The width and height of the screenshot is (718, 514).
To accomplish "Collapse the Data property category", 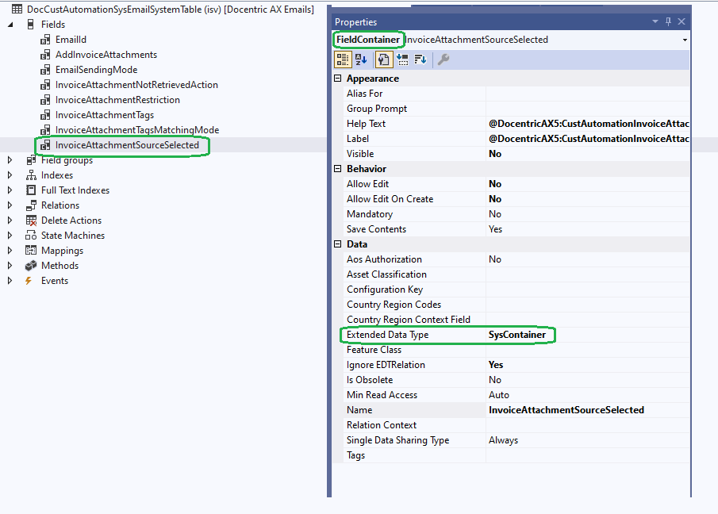I will pyautogui.click(x=338, y=244).
